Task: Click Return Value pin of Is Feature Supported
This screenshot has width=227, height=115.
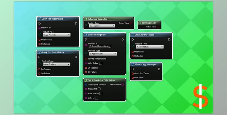Action: pyautogui.click(x=131, y=23)
